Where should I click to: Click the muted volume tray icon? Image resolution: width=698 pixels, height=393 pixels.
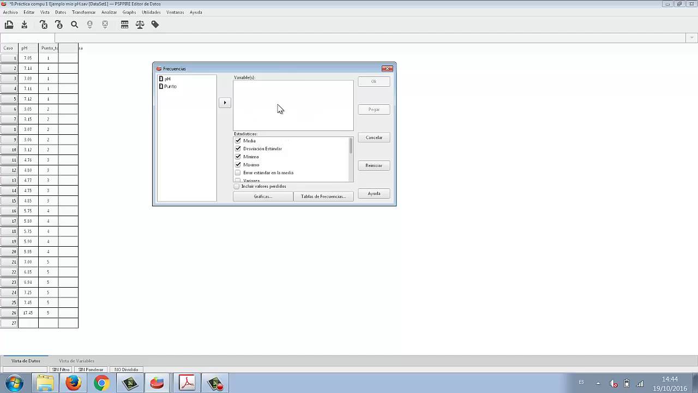click(x=613, y=383)
